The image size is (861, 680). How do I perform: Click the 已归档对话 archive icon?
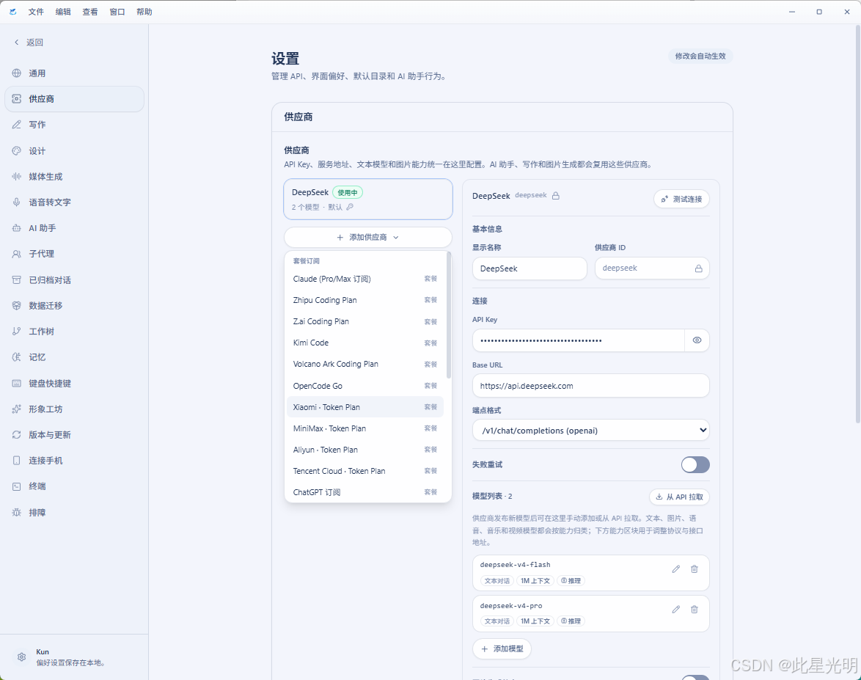click(x=16, y=280)
